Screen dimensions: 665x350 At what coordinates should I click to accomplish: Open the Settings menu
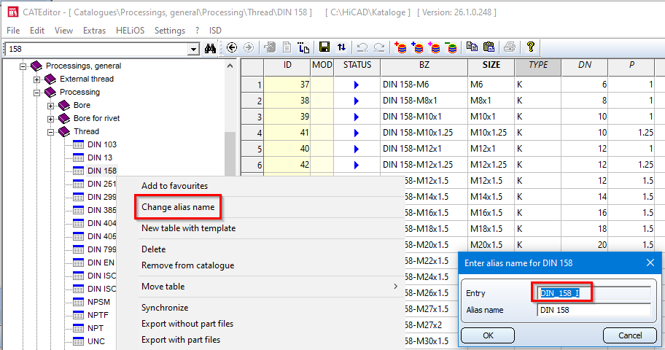[x=170, y=31]
